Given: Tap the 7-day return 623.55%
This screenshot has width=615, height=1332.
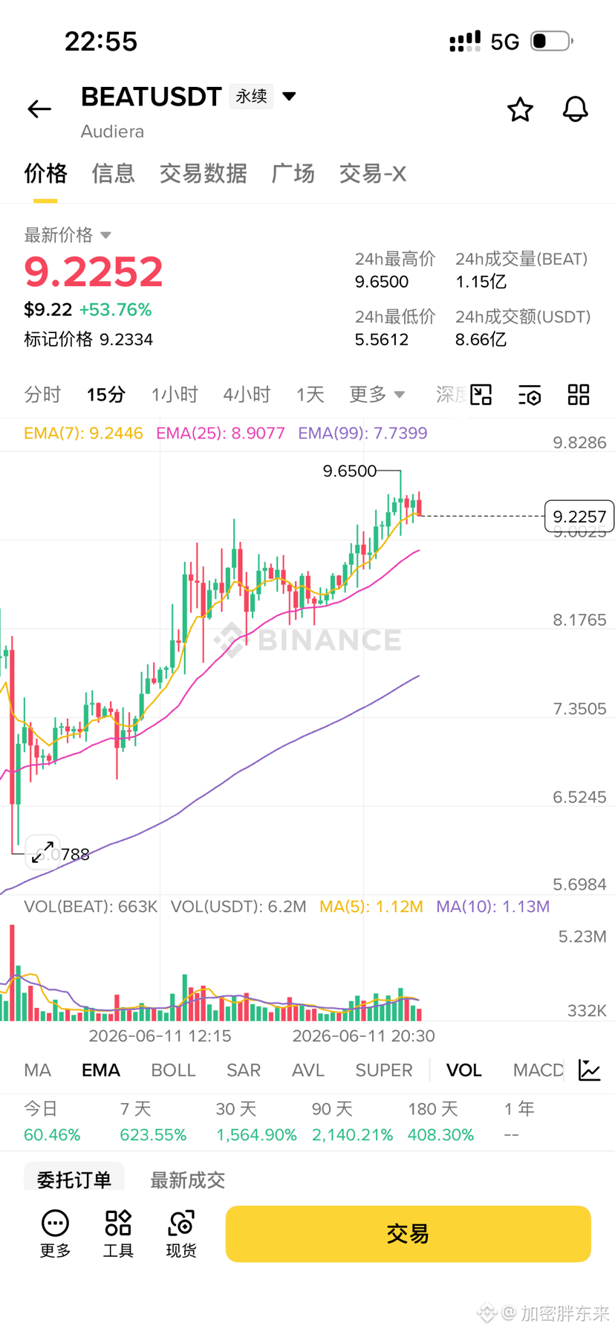Looking at the screenshot, I should click(x=153, y=1135).
